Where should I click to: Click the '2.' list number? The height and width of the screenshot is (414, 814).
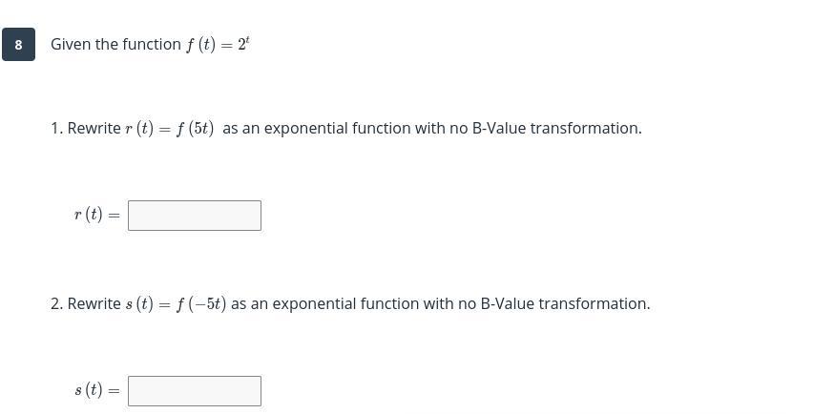(56, 304)
